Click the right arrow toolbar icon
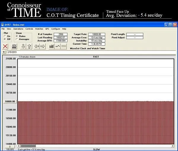Viewport: 178px width, 151px height. pyautogui.click(x=42, y=46)
